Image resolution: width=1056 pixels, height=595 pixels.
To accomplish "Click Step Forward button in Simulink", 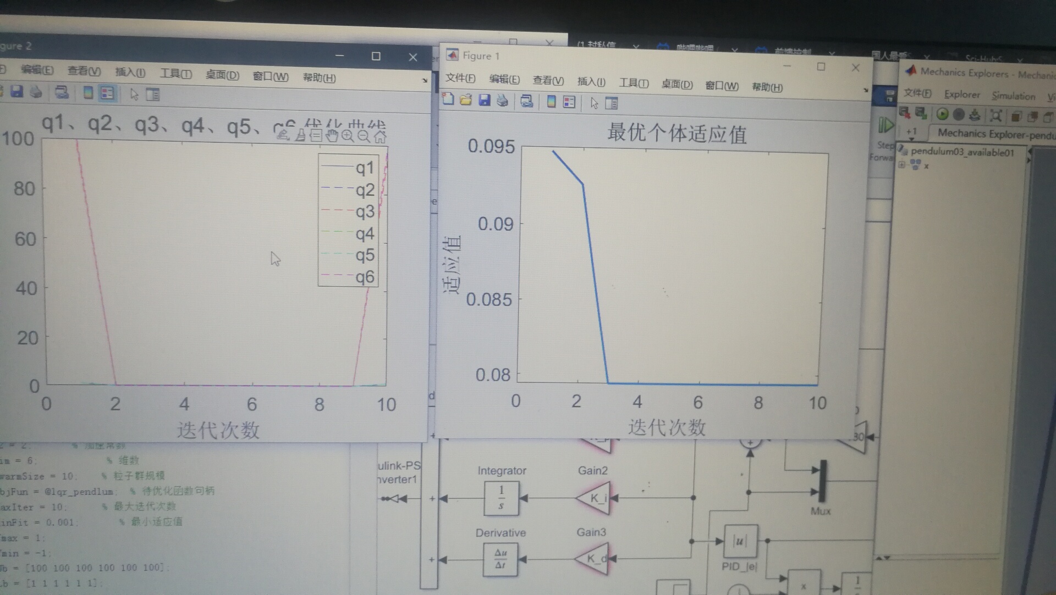I will pos(885,126).
